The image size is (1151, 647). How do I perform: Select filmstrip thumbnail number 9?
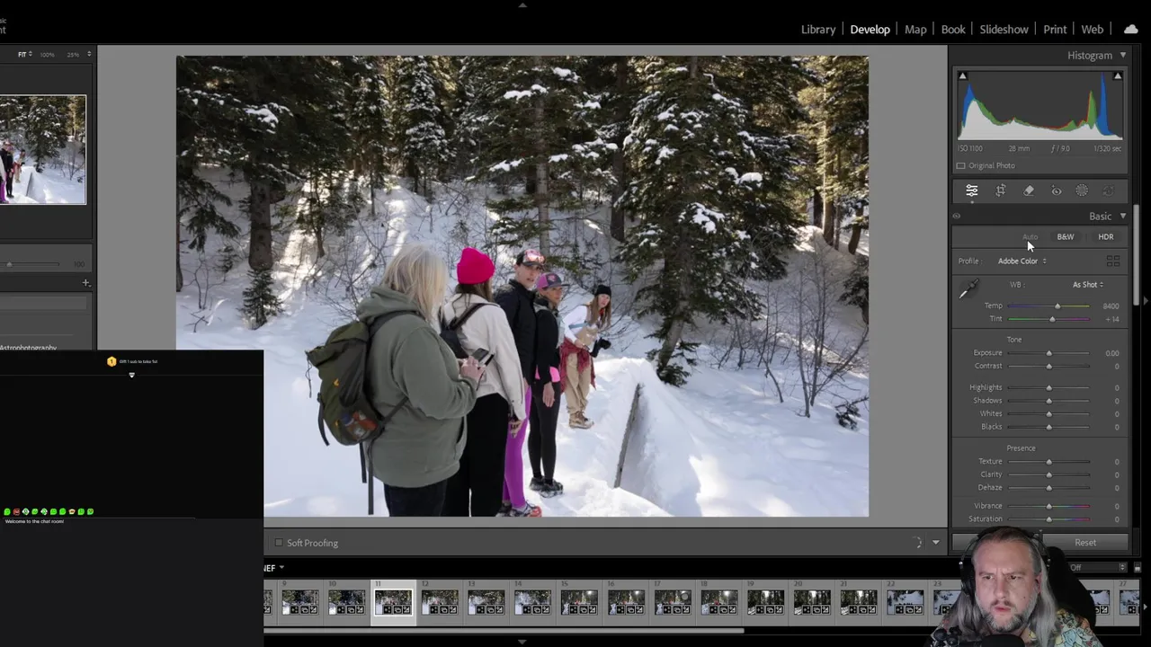[299, 602]
